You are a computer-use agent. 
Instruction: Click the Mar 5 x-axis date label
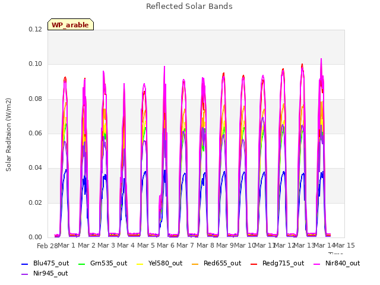pos(146,245)
